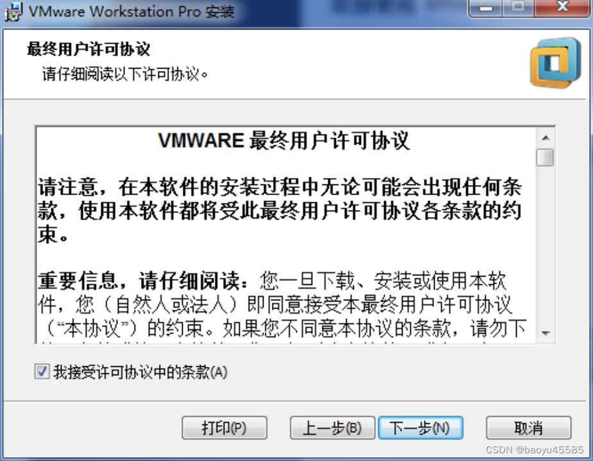Click the VMWARE 最终用户许可协议 heading in the license text
Image resolution: width=593 pixels, height=461 pixels.
[x=283, y=141]
